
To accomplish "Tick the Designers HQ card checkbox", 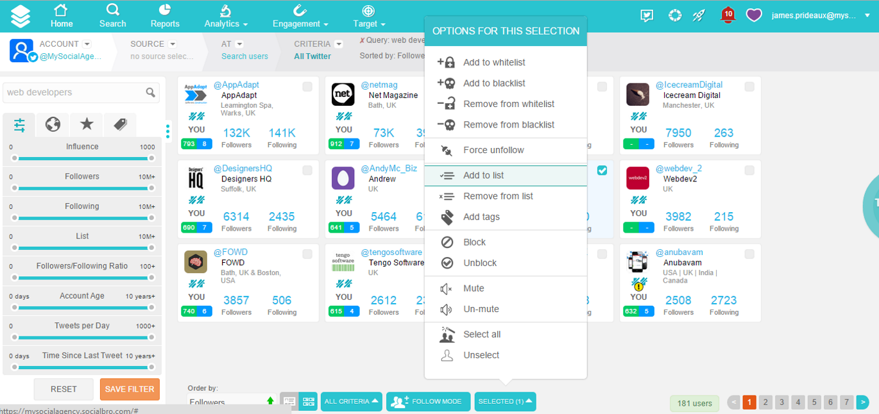I will coord(307,170).
